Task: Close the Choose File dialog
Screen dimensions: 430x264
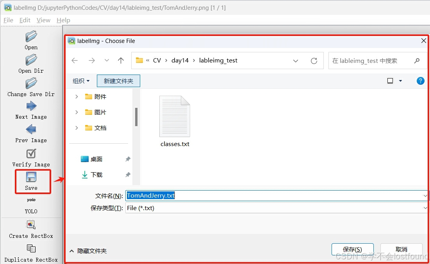Action: pyautogui.click(x=423, y=41)
